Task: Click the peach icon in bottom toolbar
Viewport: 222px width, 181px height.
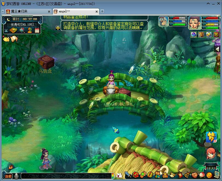Action: pyautogui.click(x=202, y=175)
